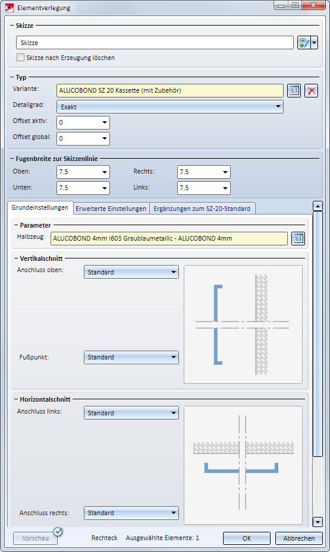Screen dimensions: 330x552
Task: Collapse the Horizontalschnitt section
Action: [16, 399]
